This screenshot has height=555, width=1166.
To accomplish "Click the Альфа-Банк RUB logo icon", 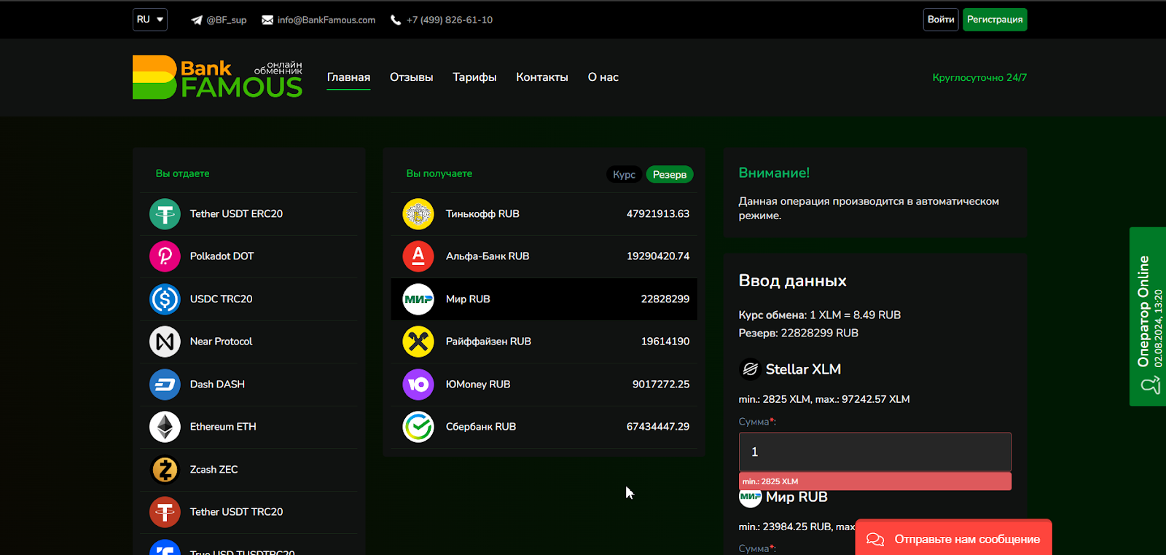I will (418, 256).
